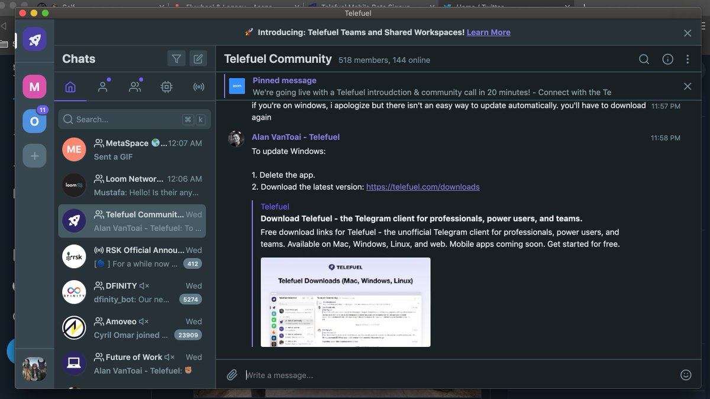This screenshot has width=710, height=399.
Task: Click Alan VanToai's message avatar
Action: [x=237, y=139]
